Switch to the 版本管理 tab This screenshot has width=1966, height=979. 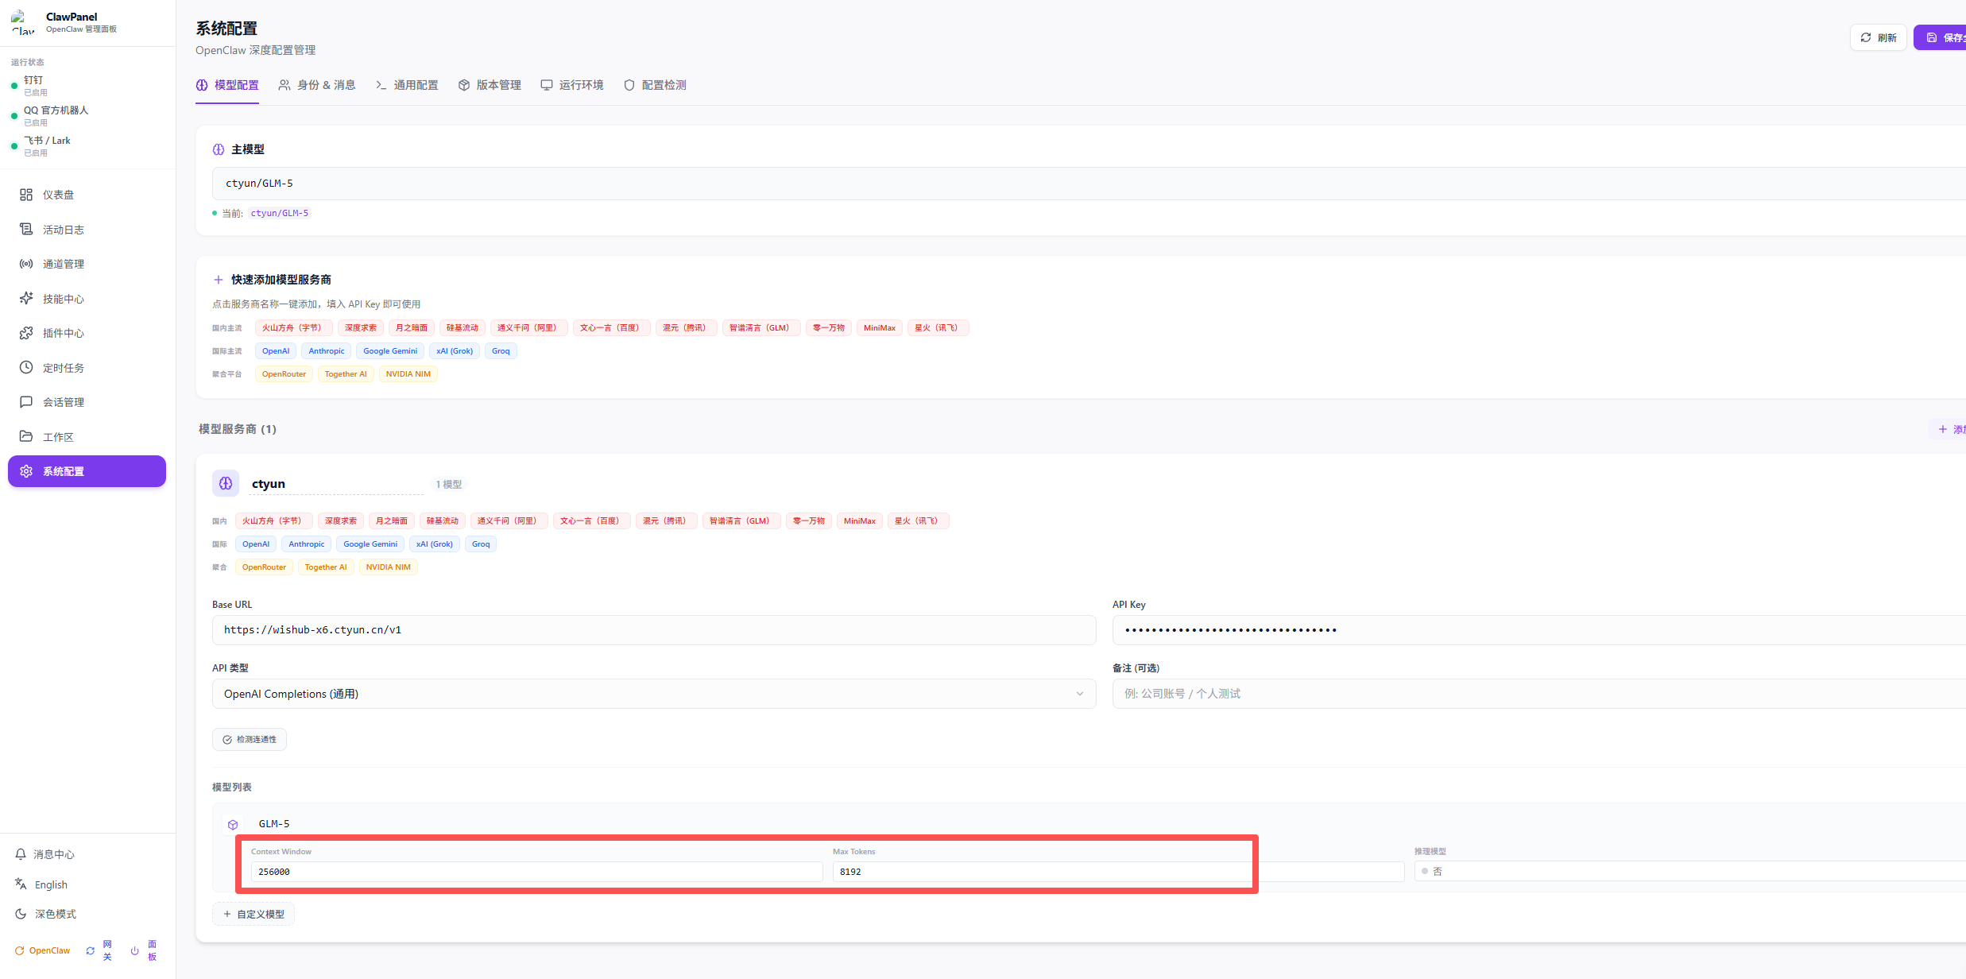[x=490, y=85]
